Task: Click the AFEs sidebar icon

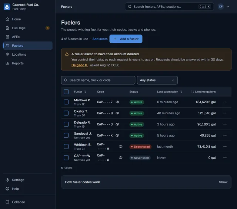Action: (x=7, y=37)
